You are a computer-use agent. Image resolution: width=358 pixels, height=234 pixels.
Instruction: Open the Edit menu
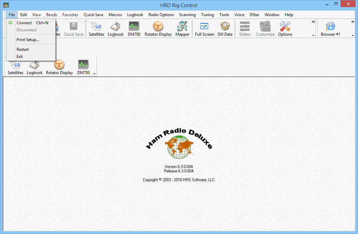click(x=24, y=15)
